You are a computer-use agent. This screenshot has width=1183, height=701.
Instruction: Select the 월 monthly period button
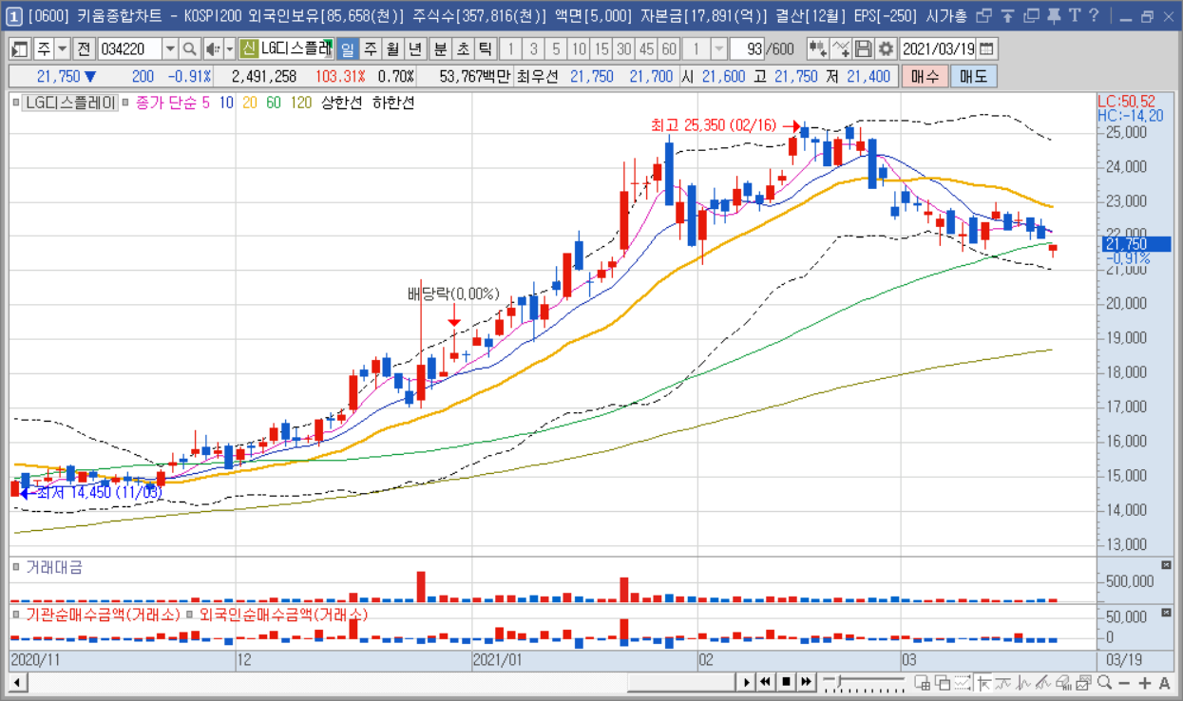[391, 49]
